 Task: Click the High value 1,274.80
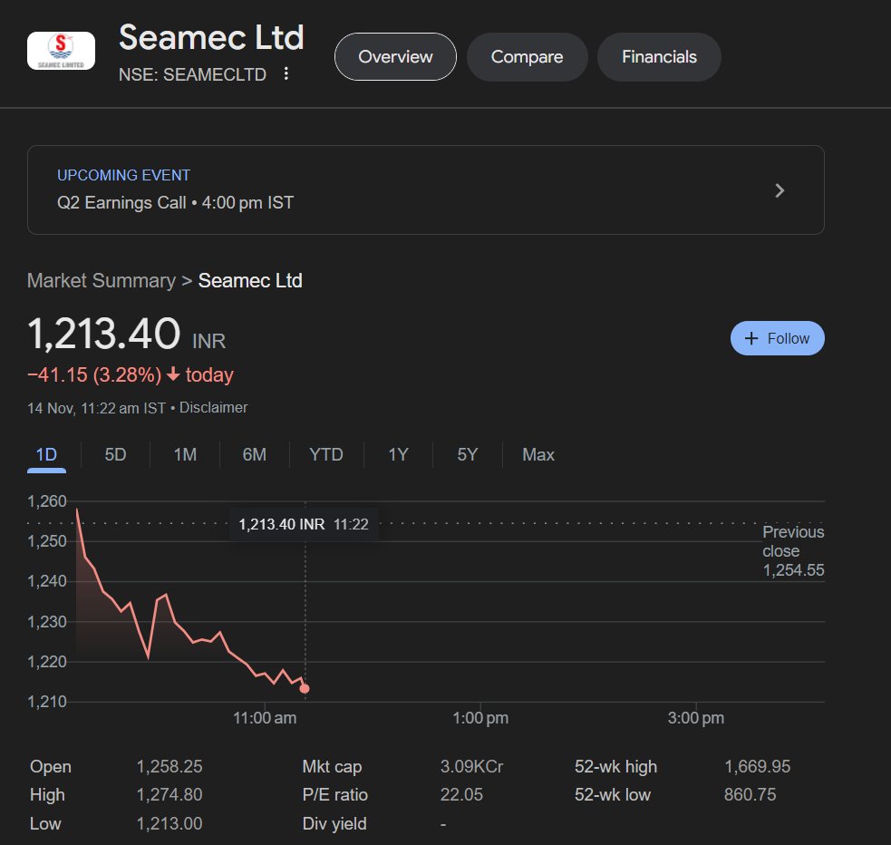169,794
